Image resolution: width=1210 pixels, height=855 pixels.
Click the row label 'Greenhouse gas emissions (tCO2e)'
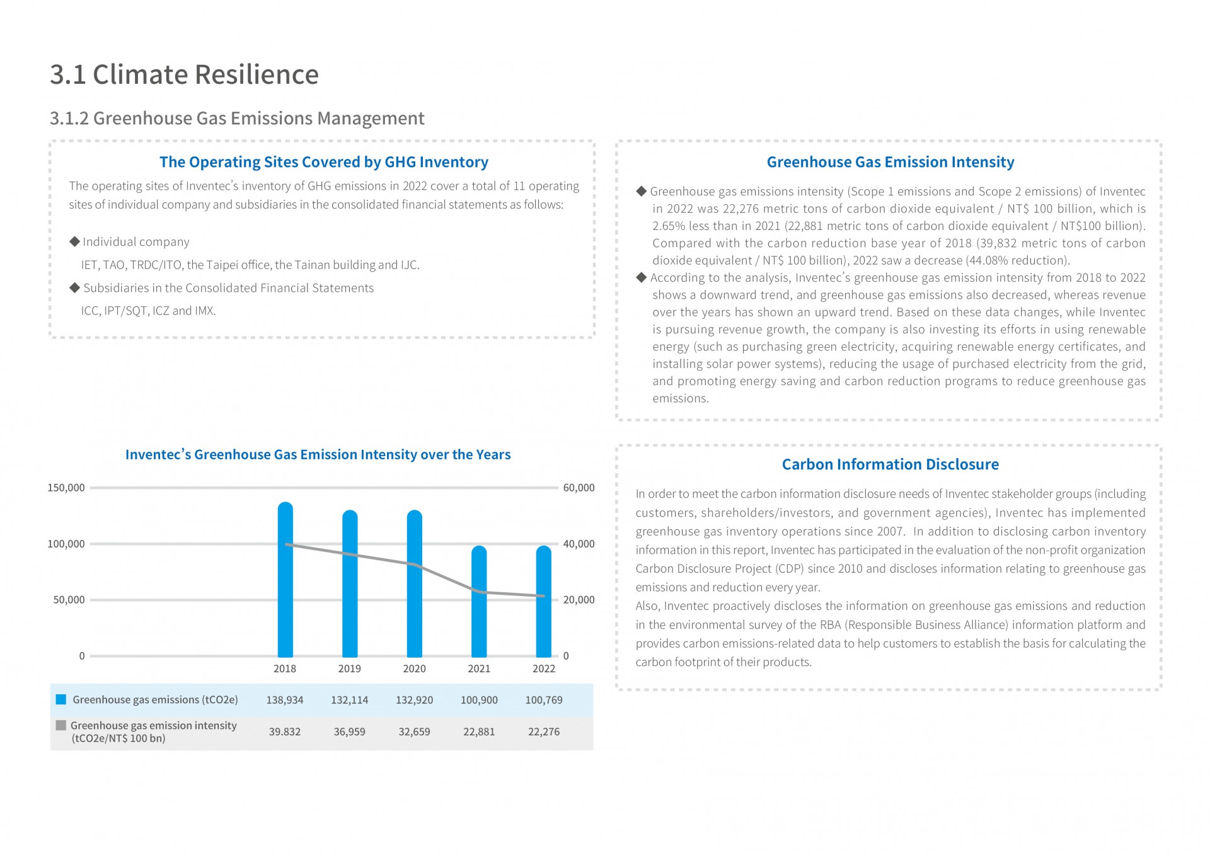(155, 700)
